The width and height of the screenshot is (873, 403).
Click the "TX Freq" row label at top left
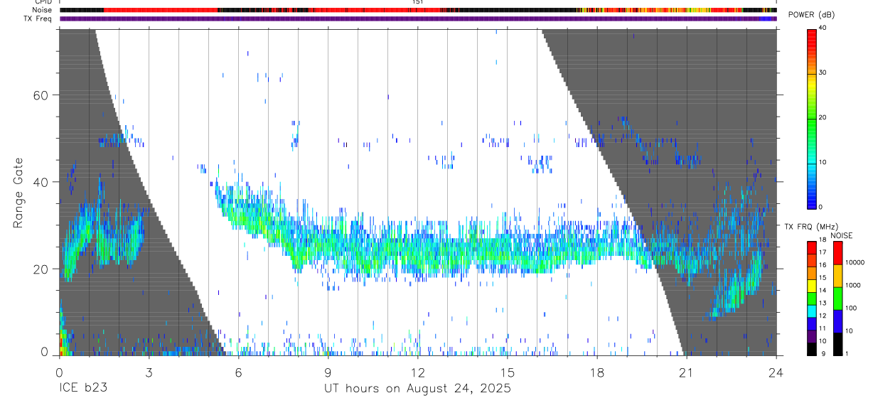[38, 18]
